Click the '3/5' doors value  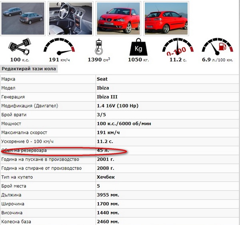click(101, 115)
